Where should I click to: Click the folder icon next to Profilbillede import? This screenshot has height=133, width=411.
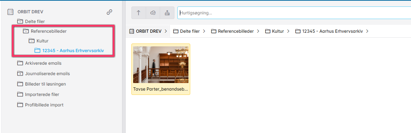pos(20,105)
